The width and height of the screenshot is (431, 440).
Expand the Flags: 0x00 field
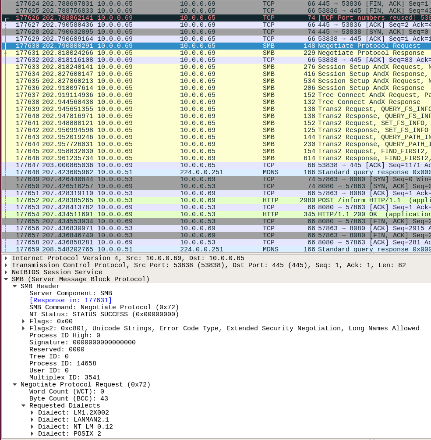[24, 321]
